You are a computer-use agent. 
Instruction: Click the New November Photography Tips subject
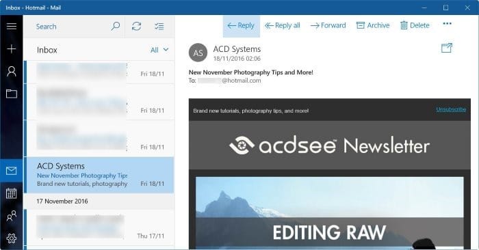(251, 72)
